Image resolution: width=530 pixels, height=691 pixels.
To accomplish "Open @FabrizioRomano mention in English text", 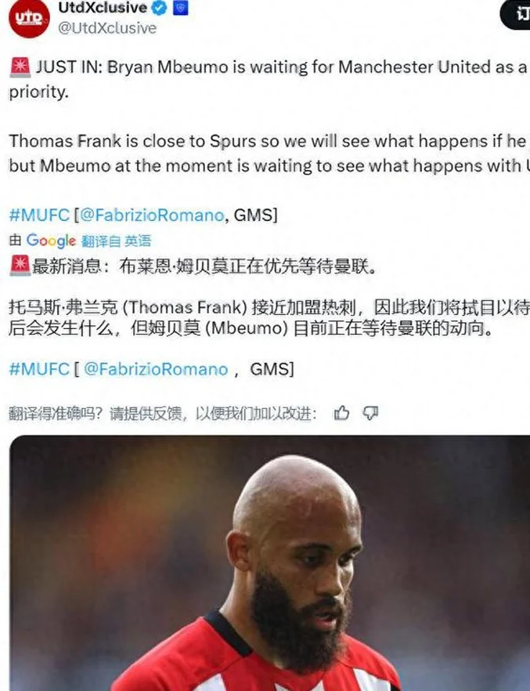I will click(x=152, y=215).
